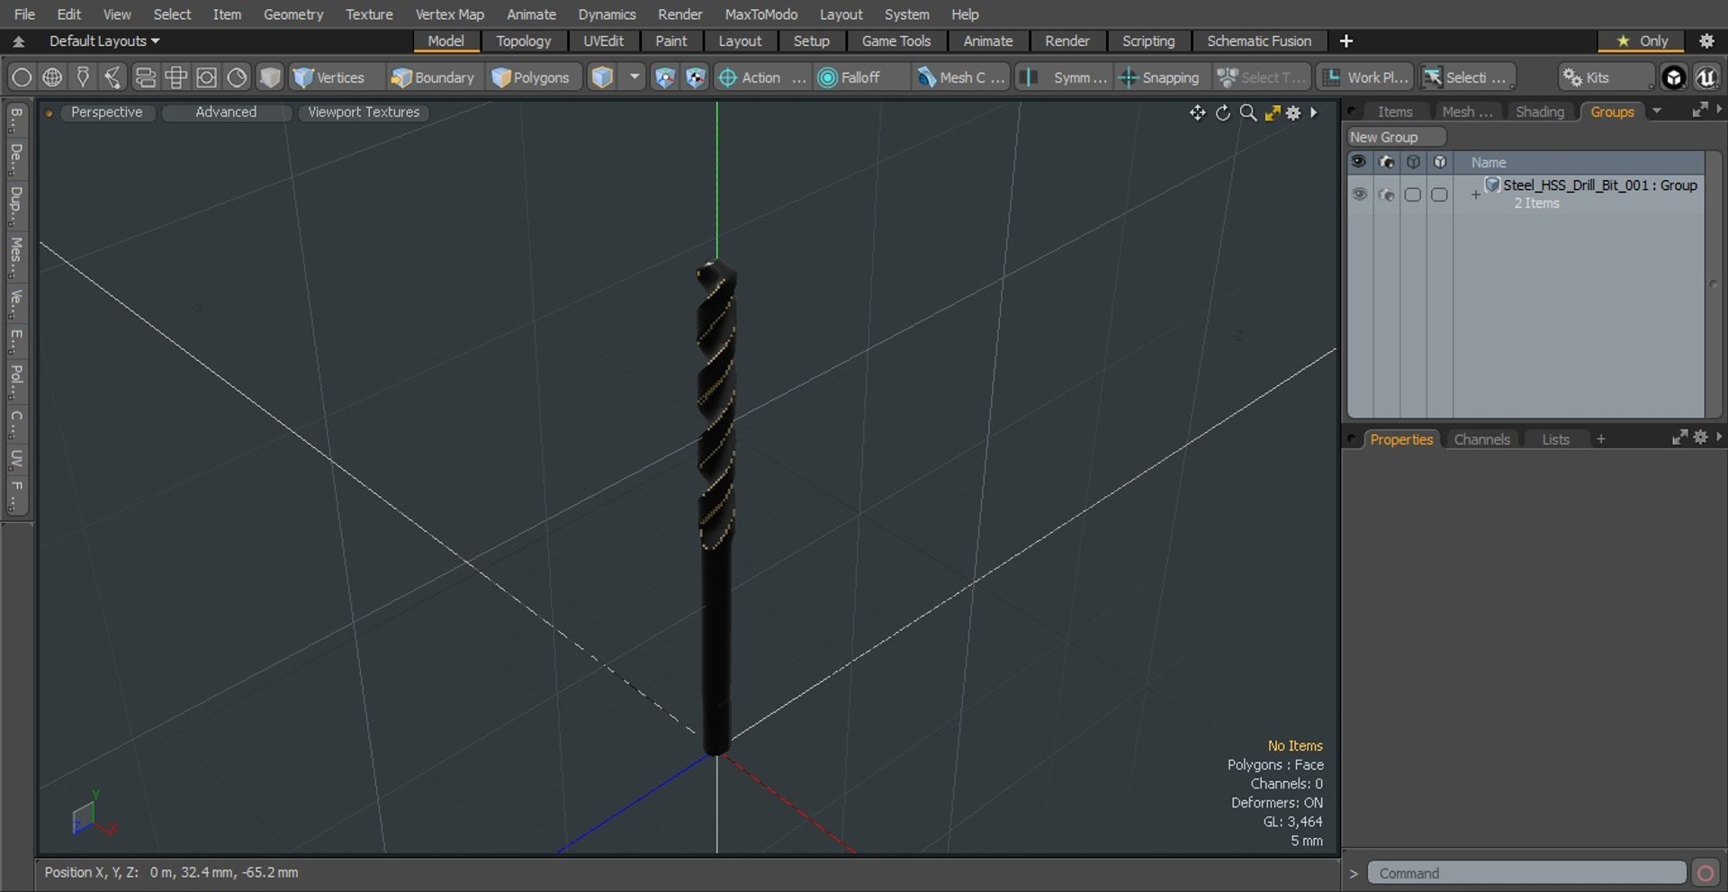Image resolution: width=1728 pixels, height=892 pixels.
Task: Switch to the Schematic Fusion tab
Action: pyautogui.click(x=1258, y=41)
